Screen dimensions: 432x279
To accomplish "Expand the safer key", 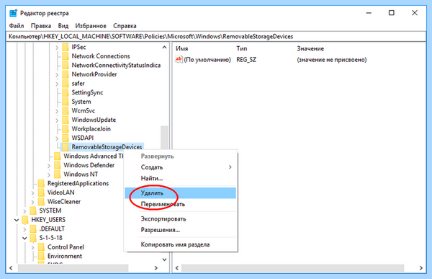I will pos(57,84).
